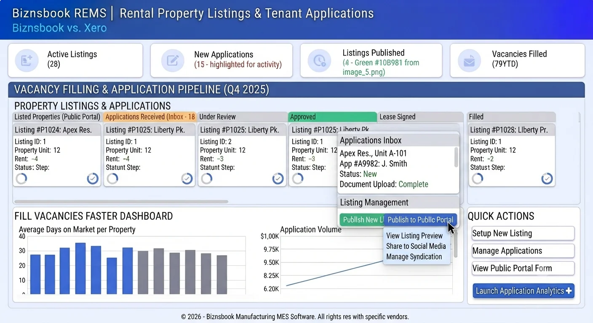Click Applications Inbox vertical scrollbar
The width and height of the screenshot is (593, 323).
[x=456, y=157]
